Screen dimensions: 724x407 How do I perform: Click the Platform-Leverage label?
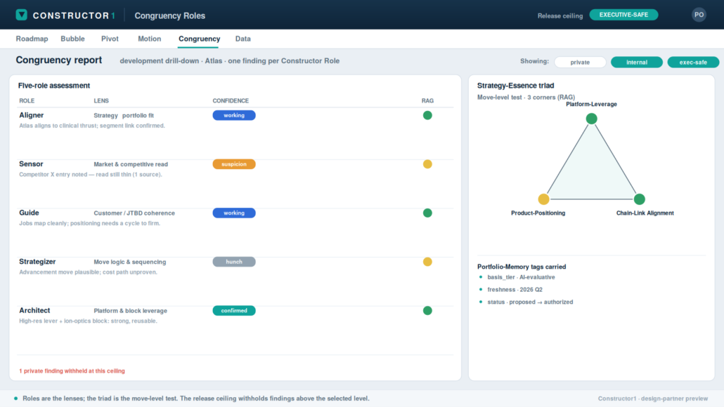[591, 105]
